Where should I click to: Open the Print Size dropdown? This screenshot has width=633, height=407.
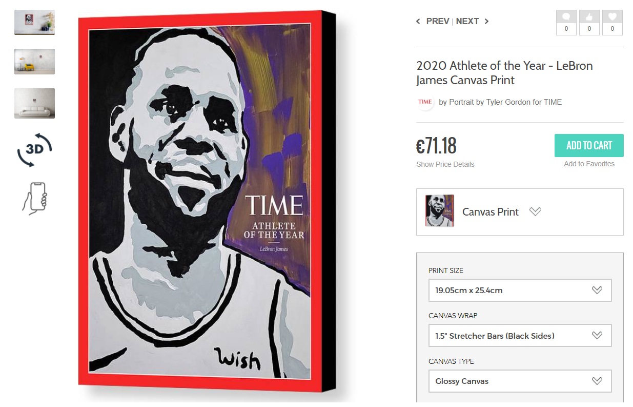pyautogui.click(x=520, y=290)
